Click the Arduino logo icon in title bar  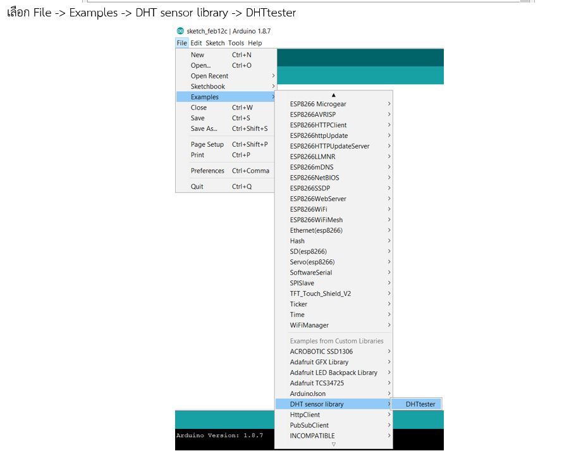click(x=181, y=31)
